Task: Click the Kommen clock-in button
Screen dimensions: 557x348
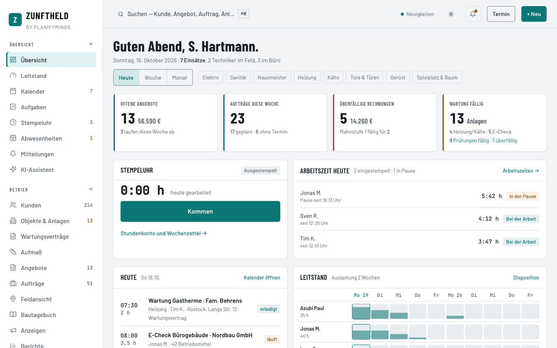Action: click(x=200, y=212)
